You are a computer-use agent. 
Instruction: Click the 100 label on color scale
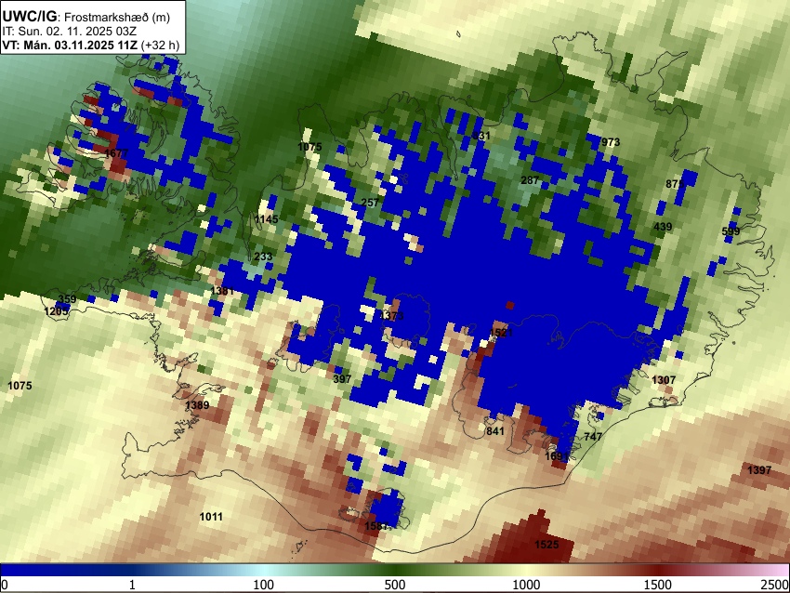(263, 585)
